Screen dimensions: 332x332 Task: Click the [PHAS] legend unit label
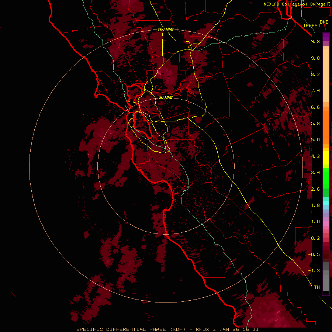point(312,26)
